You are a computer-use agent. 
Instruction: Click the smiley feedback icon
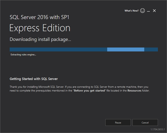pyautogui.click(x=143, y=11)
